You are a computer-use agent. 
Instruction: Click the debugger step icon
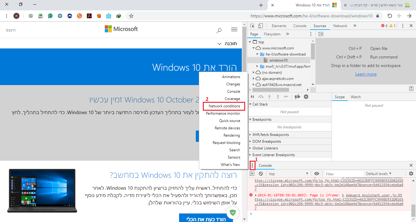286,97
